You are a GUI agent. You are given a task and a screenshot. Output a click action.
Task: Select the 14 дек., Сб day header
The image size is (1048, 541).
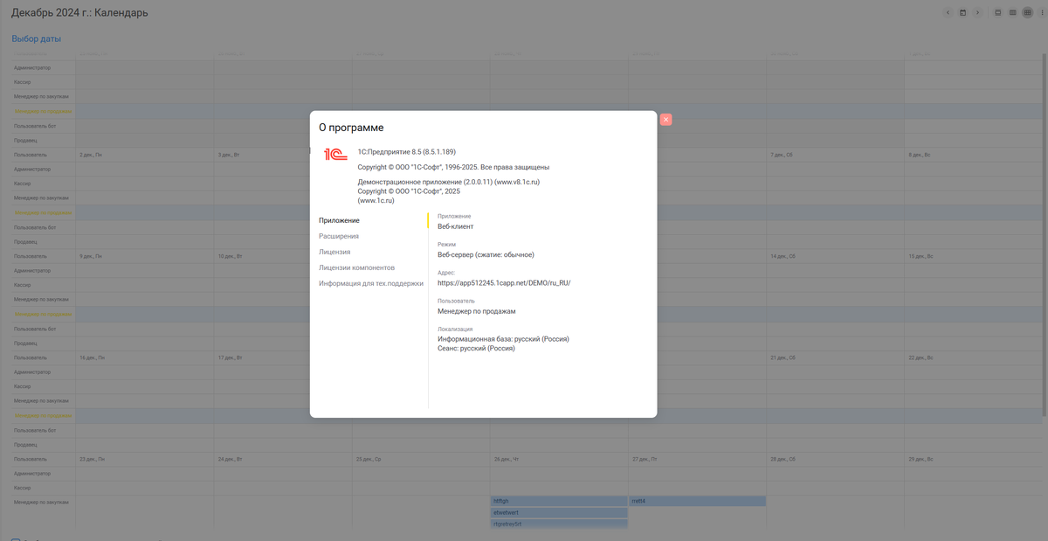pyautogui.click(x=783, y=256)
